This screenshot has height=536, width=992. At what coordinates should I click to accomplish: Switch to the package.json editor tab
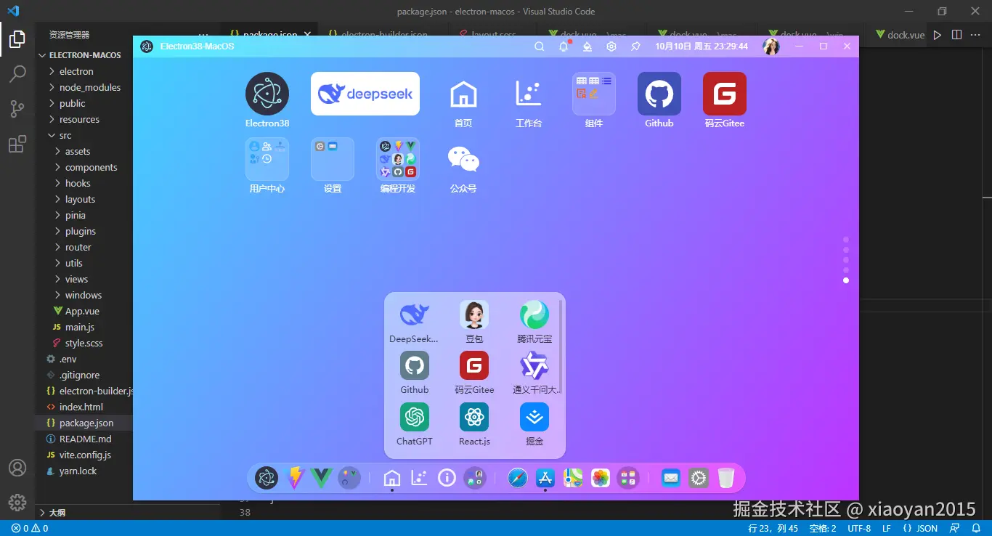(269, 34)
